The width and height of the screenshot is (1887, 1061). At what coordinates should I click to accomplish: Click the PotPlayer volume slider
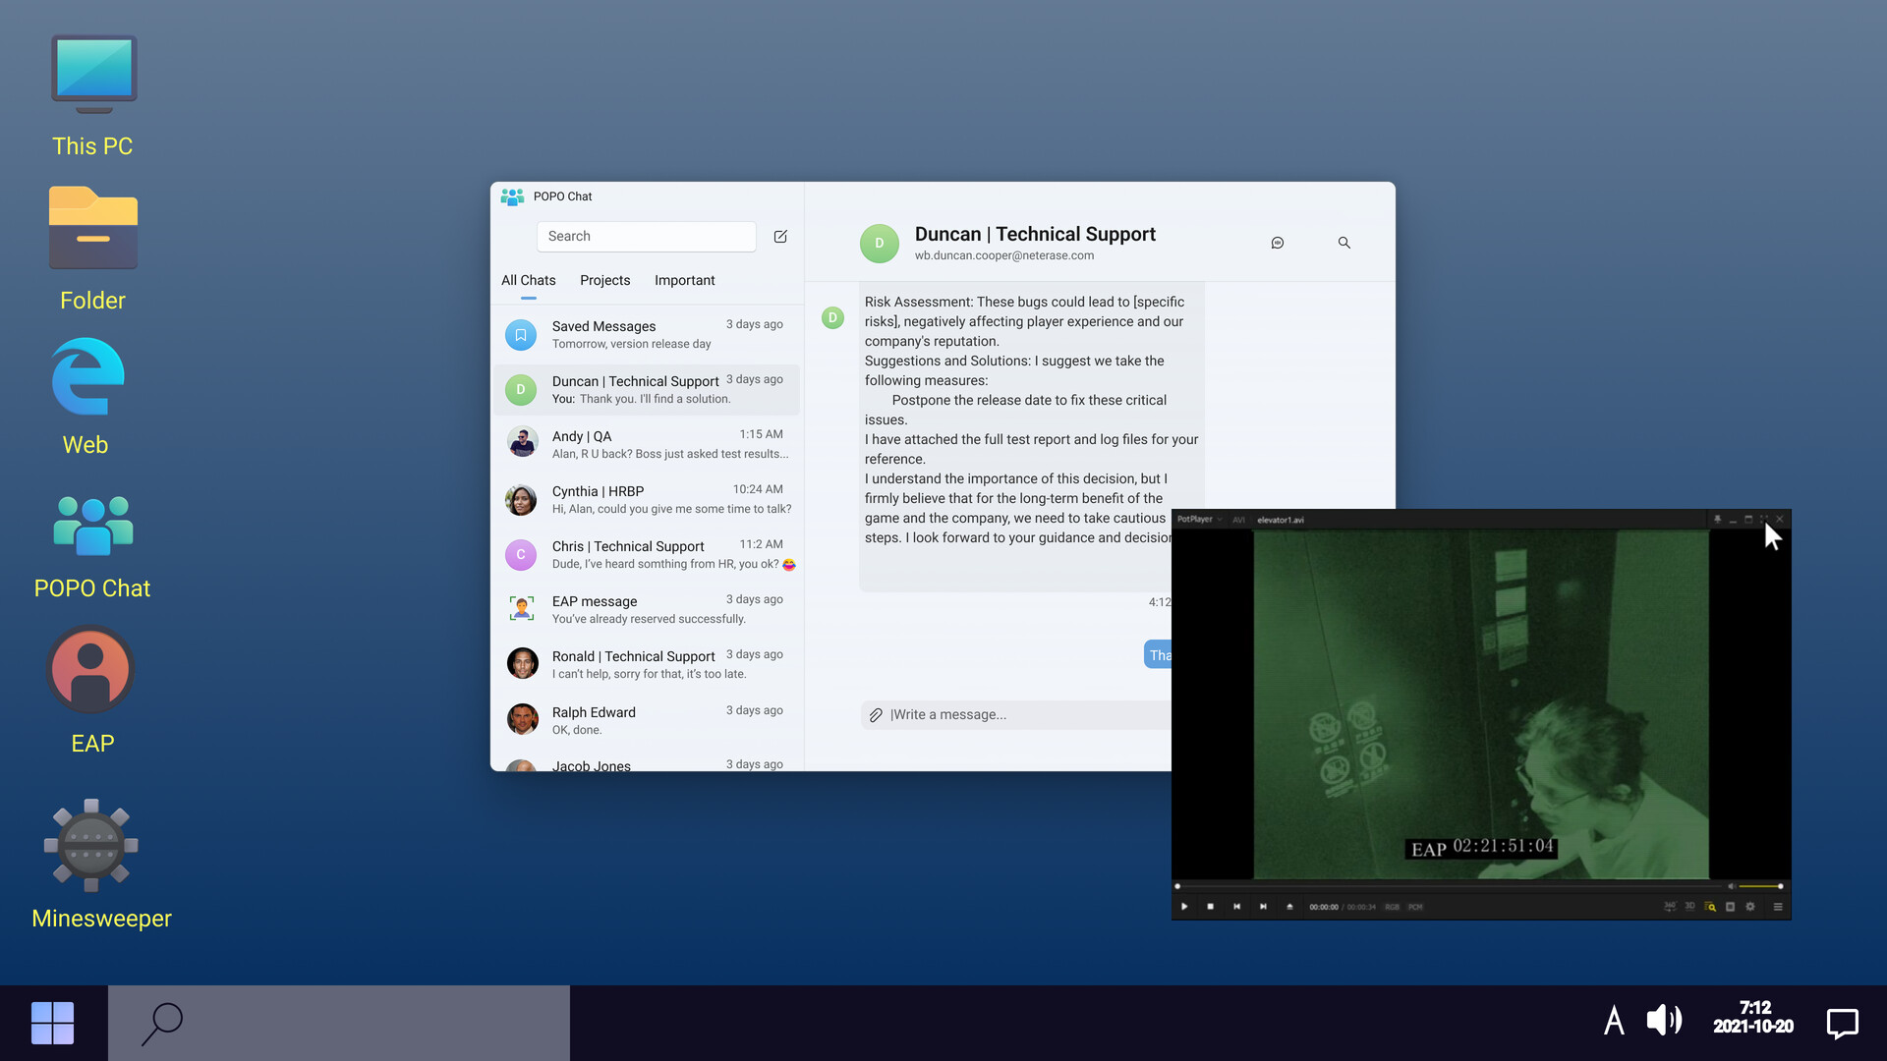tap(1759, 886)
